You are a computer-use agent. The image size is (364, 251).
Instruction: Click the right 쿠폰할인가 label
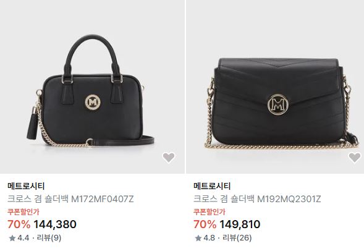click(209, 212)
